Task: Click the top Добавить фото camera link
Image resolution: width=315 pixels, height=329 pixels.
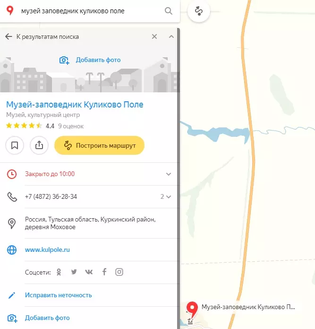Action: [x=90, y=60]
